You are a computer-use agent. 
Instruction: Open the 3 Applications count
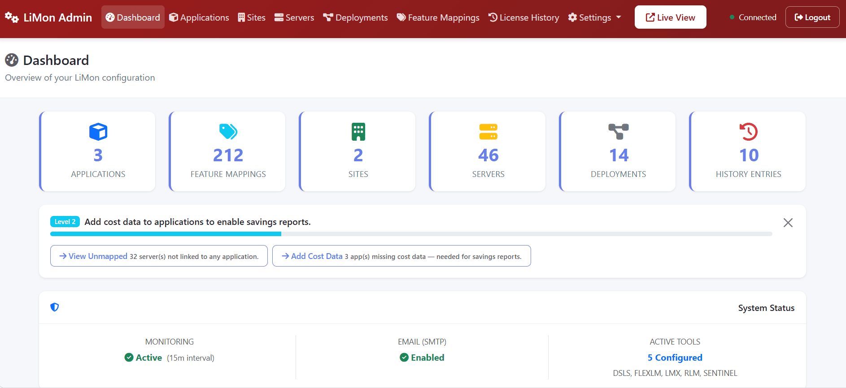point(98,155)
